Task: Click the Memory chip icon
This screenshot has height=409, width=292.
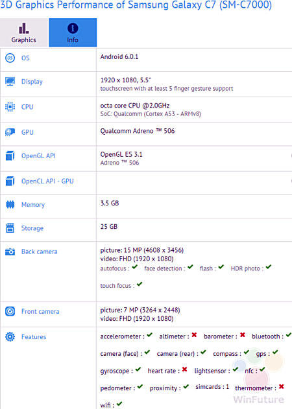Action: [10, 205]
